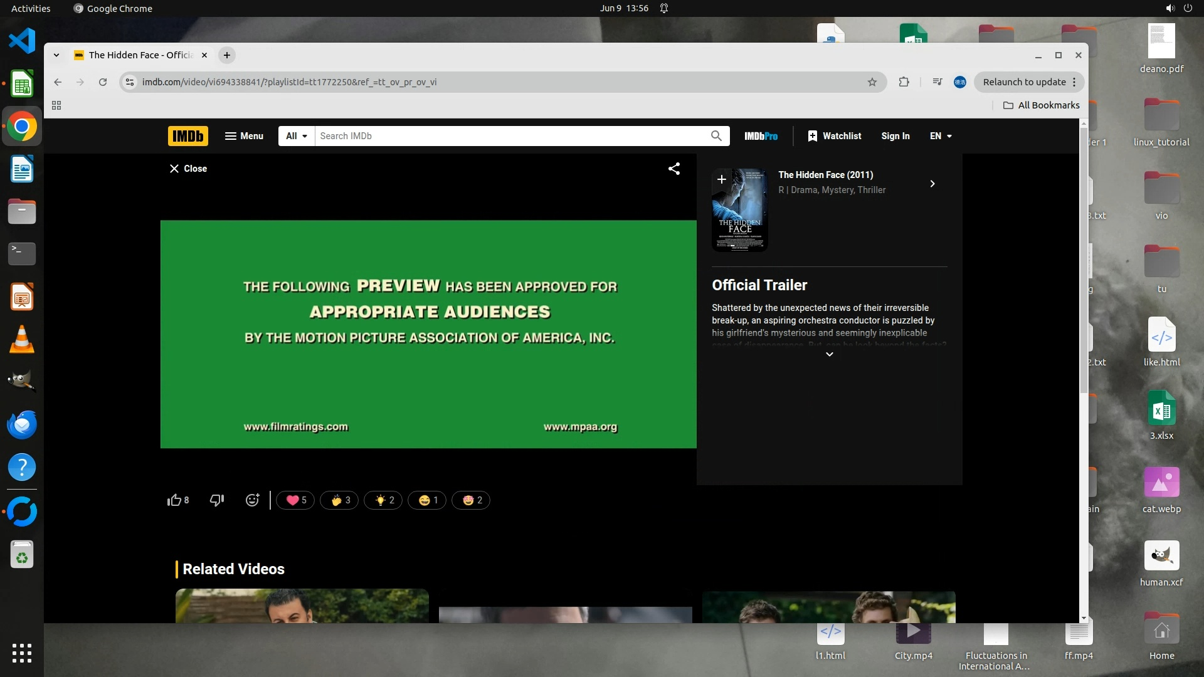Viewport: 1204px width, 677px height.
Task: Add The Hidden Face poster to watchlist
Action: 722,179
